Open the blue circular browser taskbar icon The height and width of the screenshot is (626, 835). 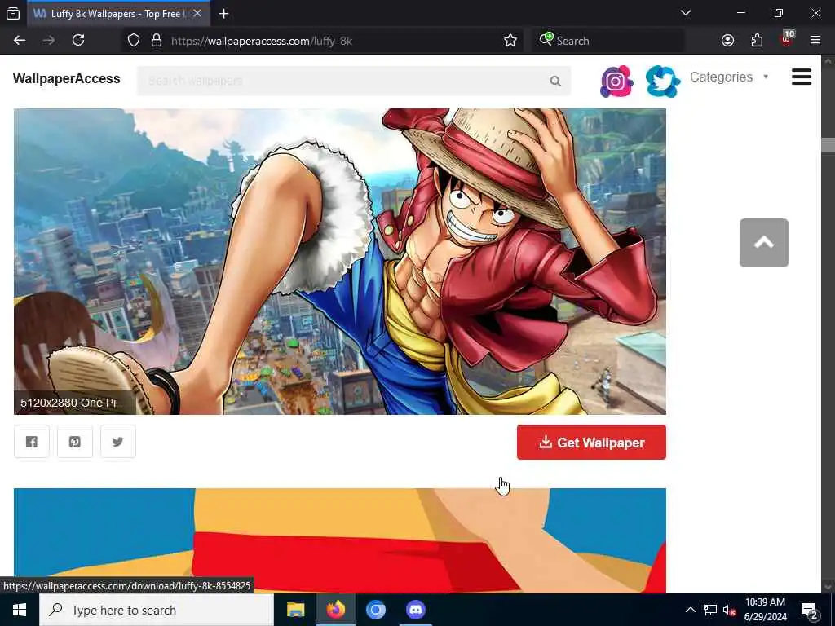click(x=375, y=610)
